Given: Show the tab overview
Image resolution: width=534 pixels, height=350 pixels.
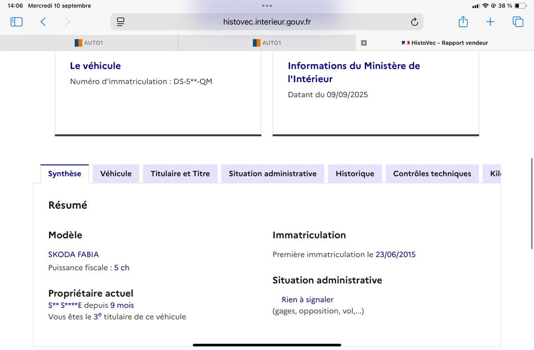Looking at the screenshot, I should click(x=518, y=22).
